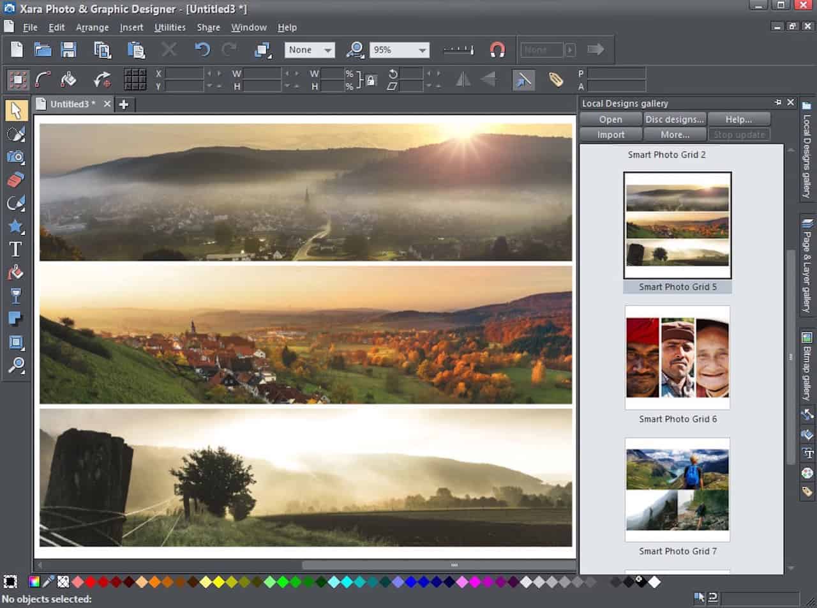Select the Smart Photo Grid 6 thumbnail

pyautogui.click(x=678, y=358)
